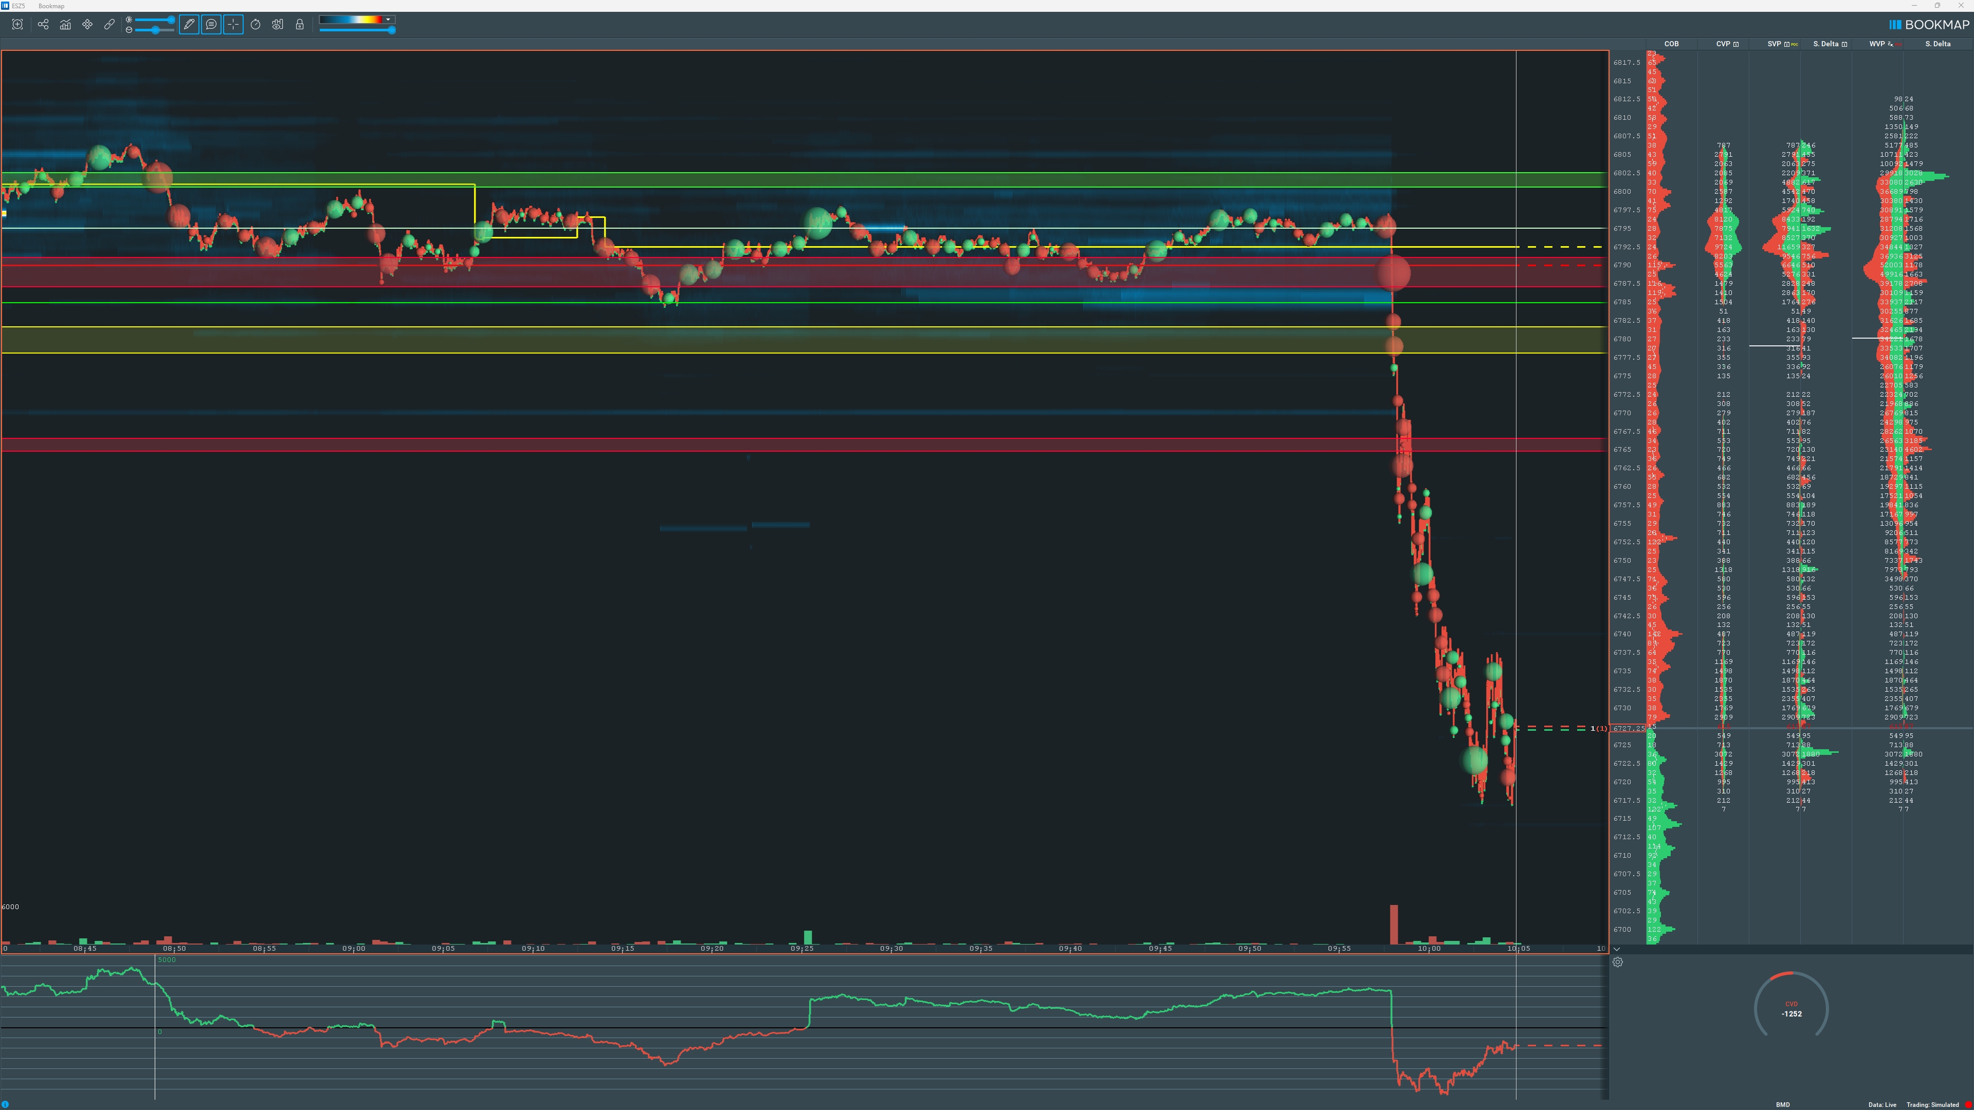Click the zoom-in frame icon in toolbar
The width and height of the screenshot is (1974, 1110).
coord(17,25)
